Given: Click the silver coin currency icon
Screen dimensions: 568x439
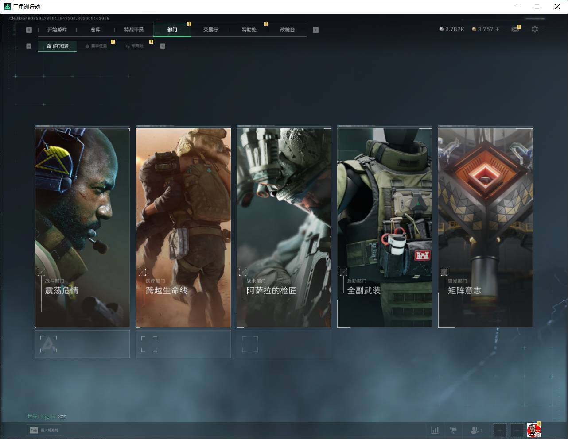Looking at the screenshot, I should click(x=441, y=29).
